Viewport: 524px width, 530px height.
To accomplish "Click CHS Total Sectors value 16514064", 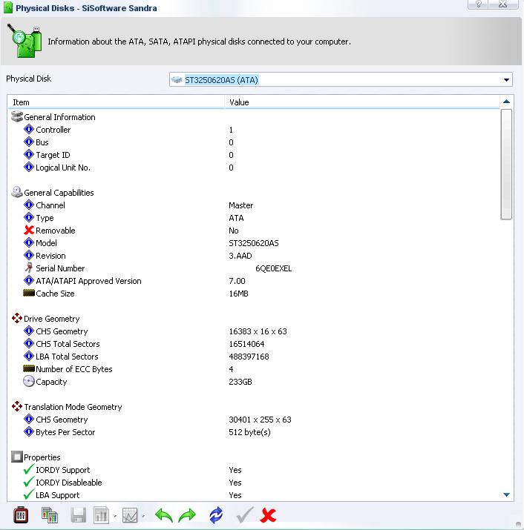I will (246, 344).
